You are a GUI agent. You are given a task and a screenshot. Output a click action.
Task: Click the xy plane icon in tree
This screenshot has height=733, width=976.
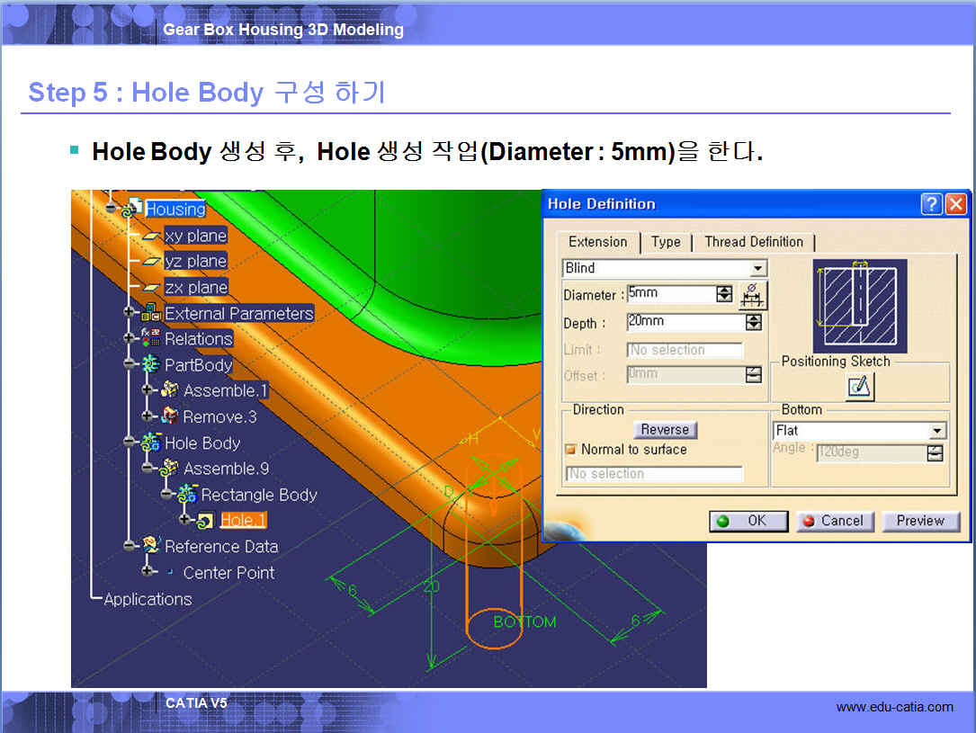[x=151, y=236]
